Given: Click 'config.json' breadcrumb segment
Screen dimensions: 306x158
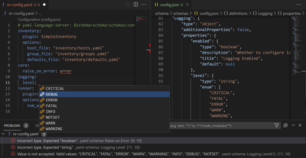Looking at the screenshot, I should pyautogui.click(x=209, y=13).
